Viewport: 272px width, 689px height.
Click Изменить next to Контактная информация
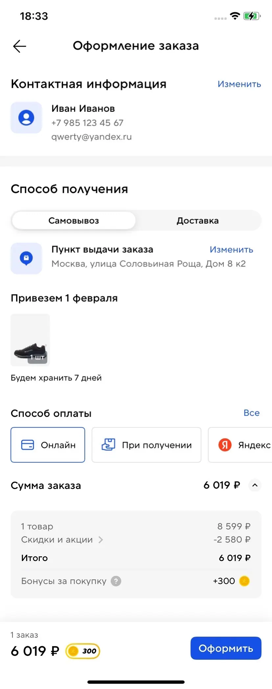pyautogui.click(x=239, y=84)
